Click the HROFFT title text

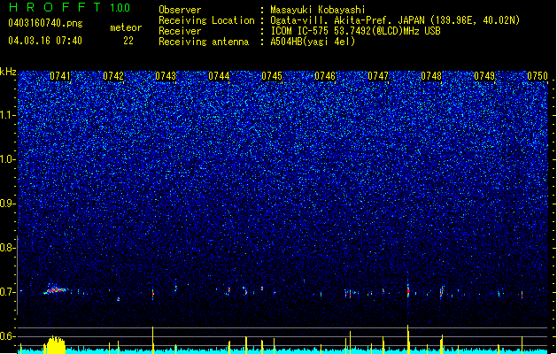(x=55, y=7)
